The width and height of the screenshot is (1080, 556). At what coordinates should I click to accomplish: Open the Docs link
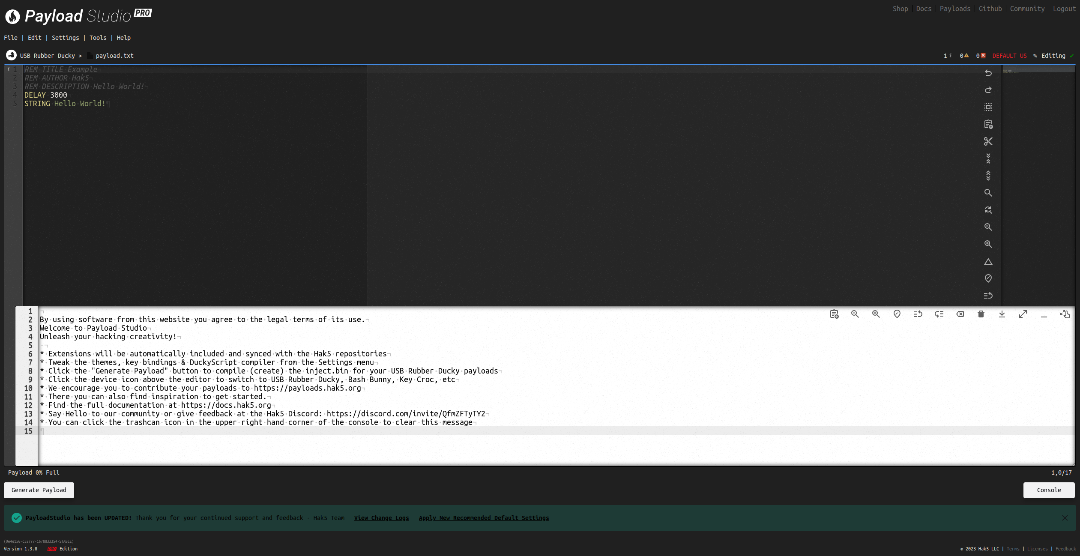tap(924, 9)
